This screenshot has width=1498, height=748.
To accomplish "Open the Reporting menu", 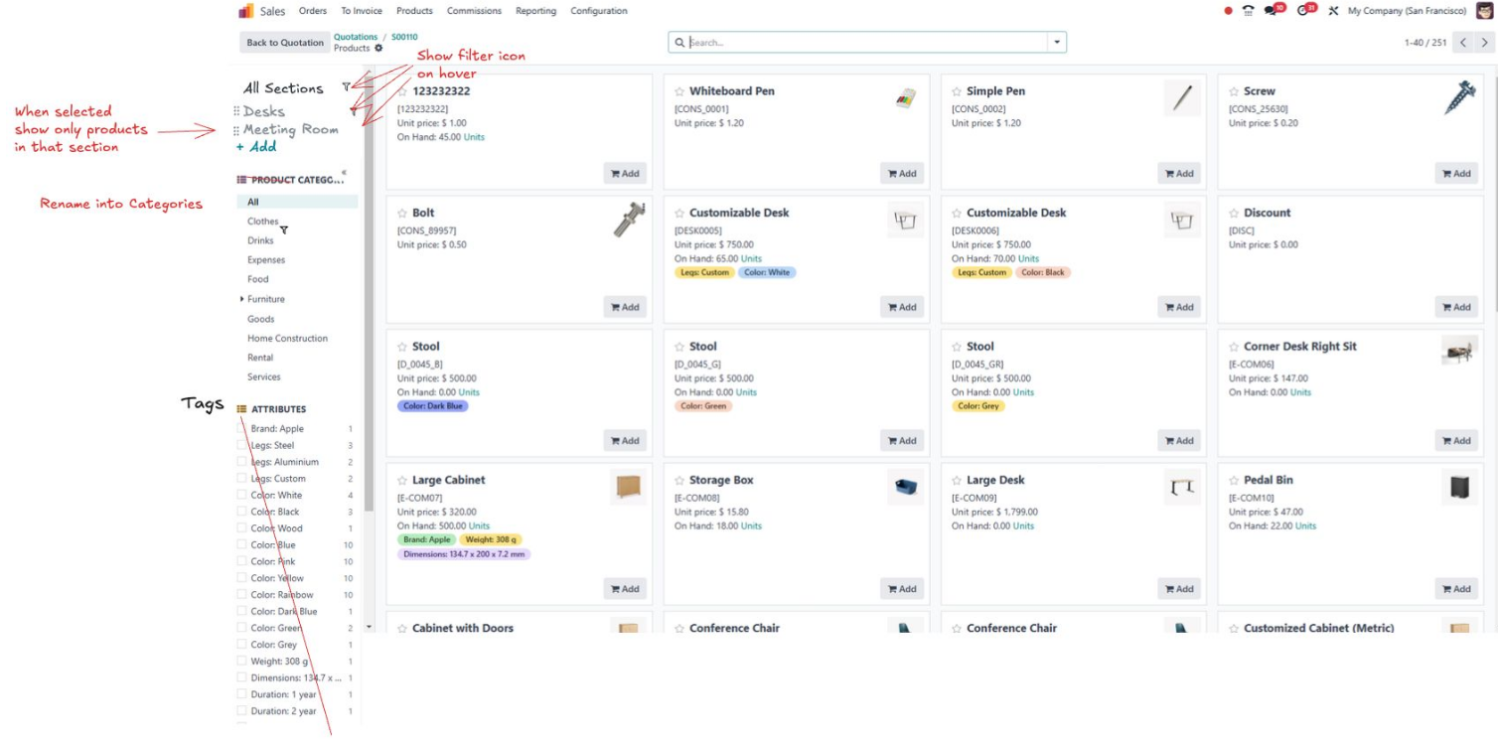I will [535, 11].
